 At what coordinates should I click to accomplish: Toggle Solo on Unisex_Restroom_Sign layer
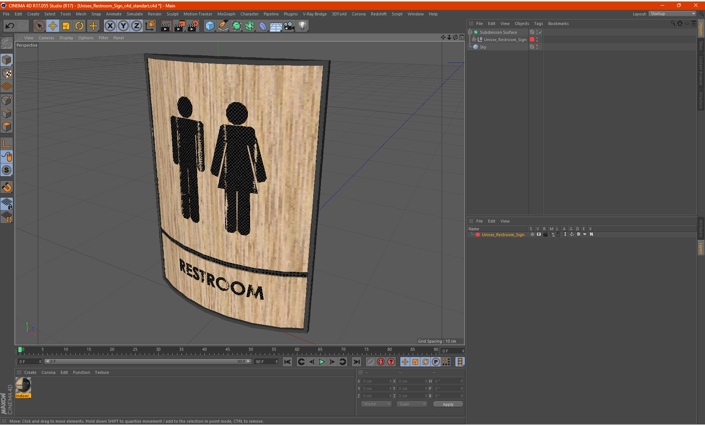coord(532,234)
